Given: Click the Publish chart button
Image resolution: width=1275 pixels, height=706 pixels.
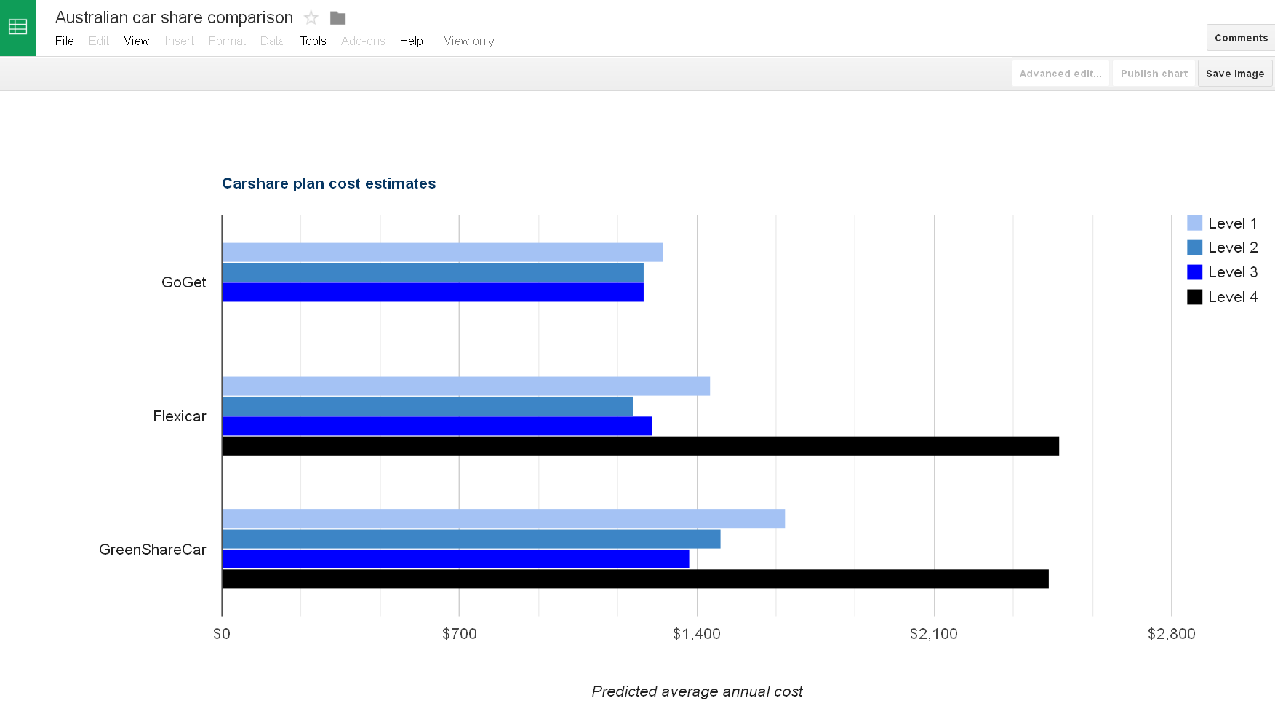Looking at the screenshot, I should click(1154, 74).
